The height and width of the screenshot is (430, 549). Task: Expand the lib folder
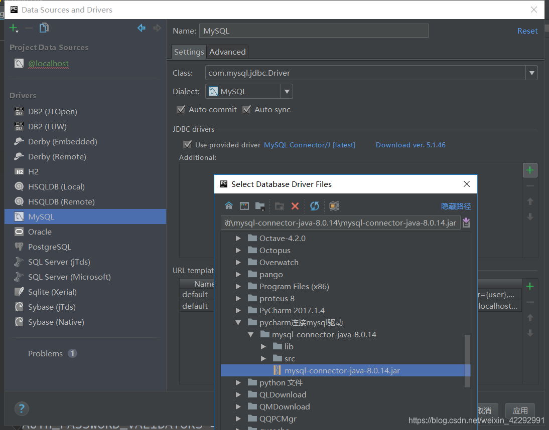pyautogui.click(x=263, y=347)
